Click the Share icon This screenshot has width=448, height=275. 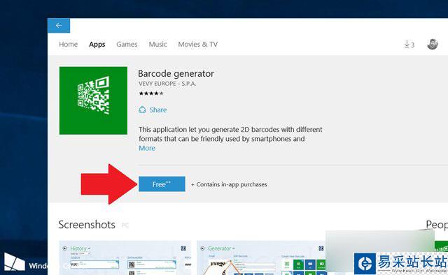142,110
